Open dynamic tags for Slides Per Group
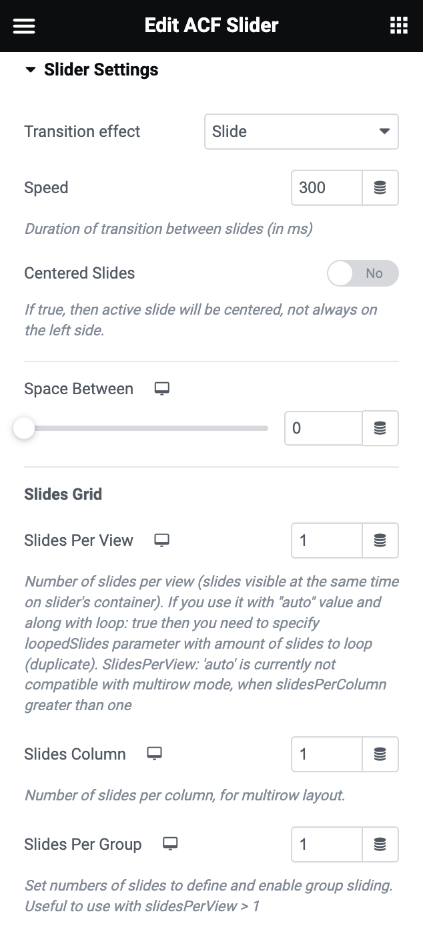The width and height of the screenshot is (423, 942). 380,844
